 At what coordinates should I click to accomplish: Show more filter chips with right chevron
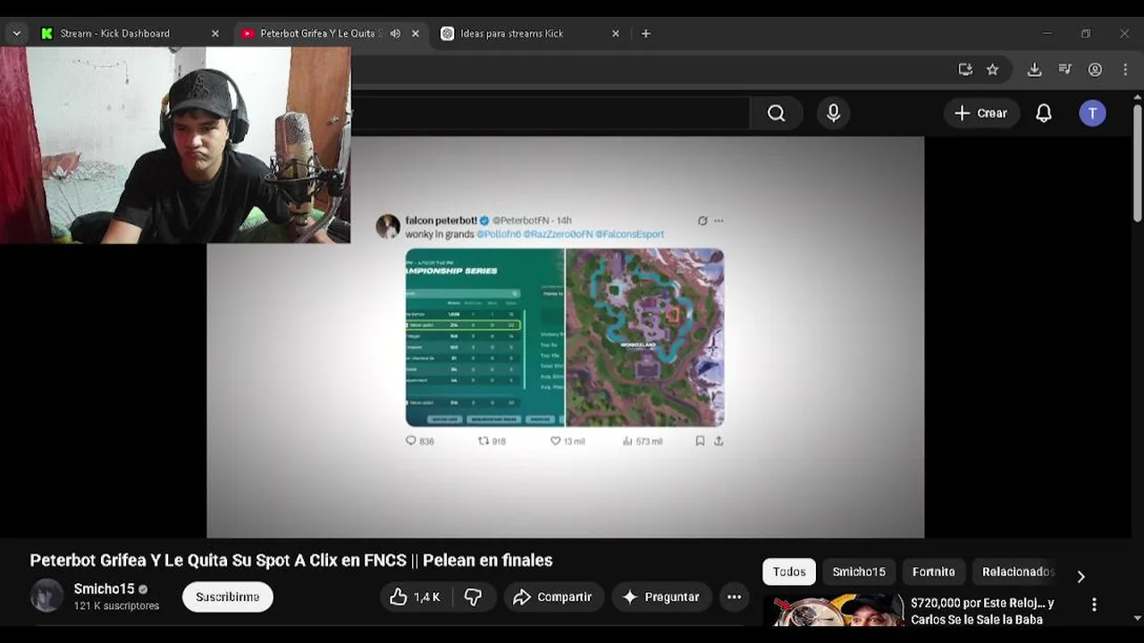pos(1081,576)
